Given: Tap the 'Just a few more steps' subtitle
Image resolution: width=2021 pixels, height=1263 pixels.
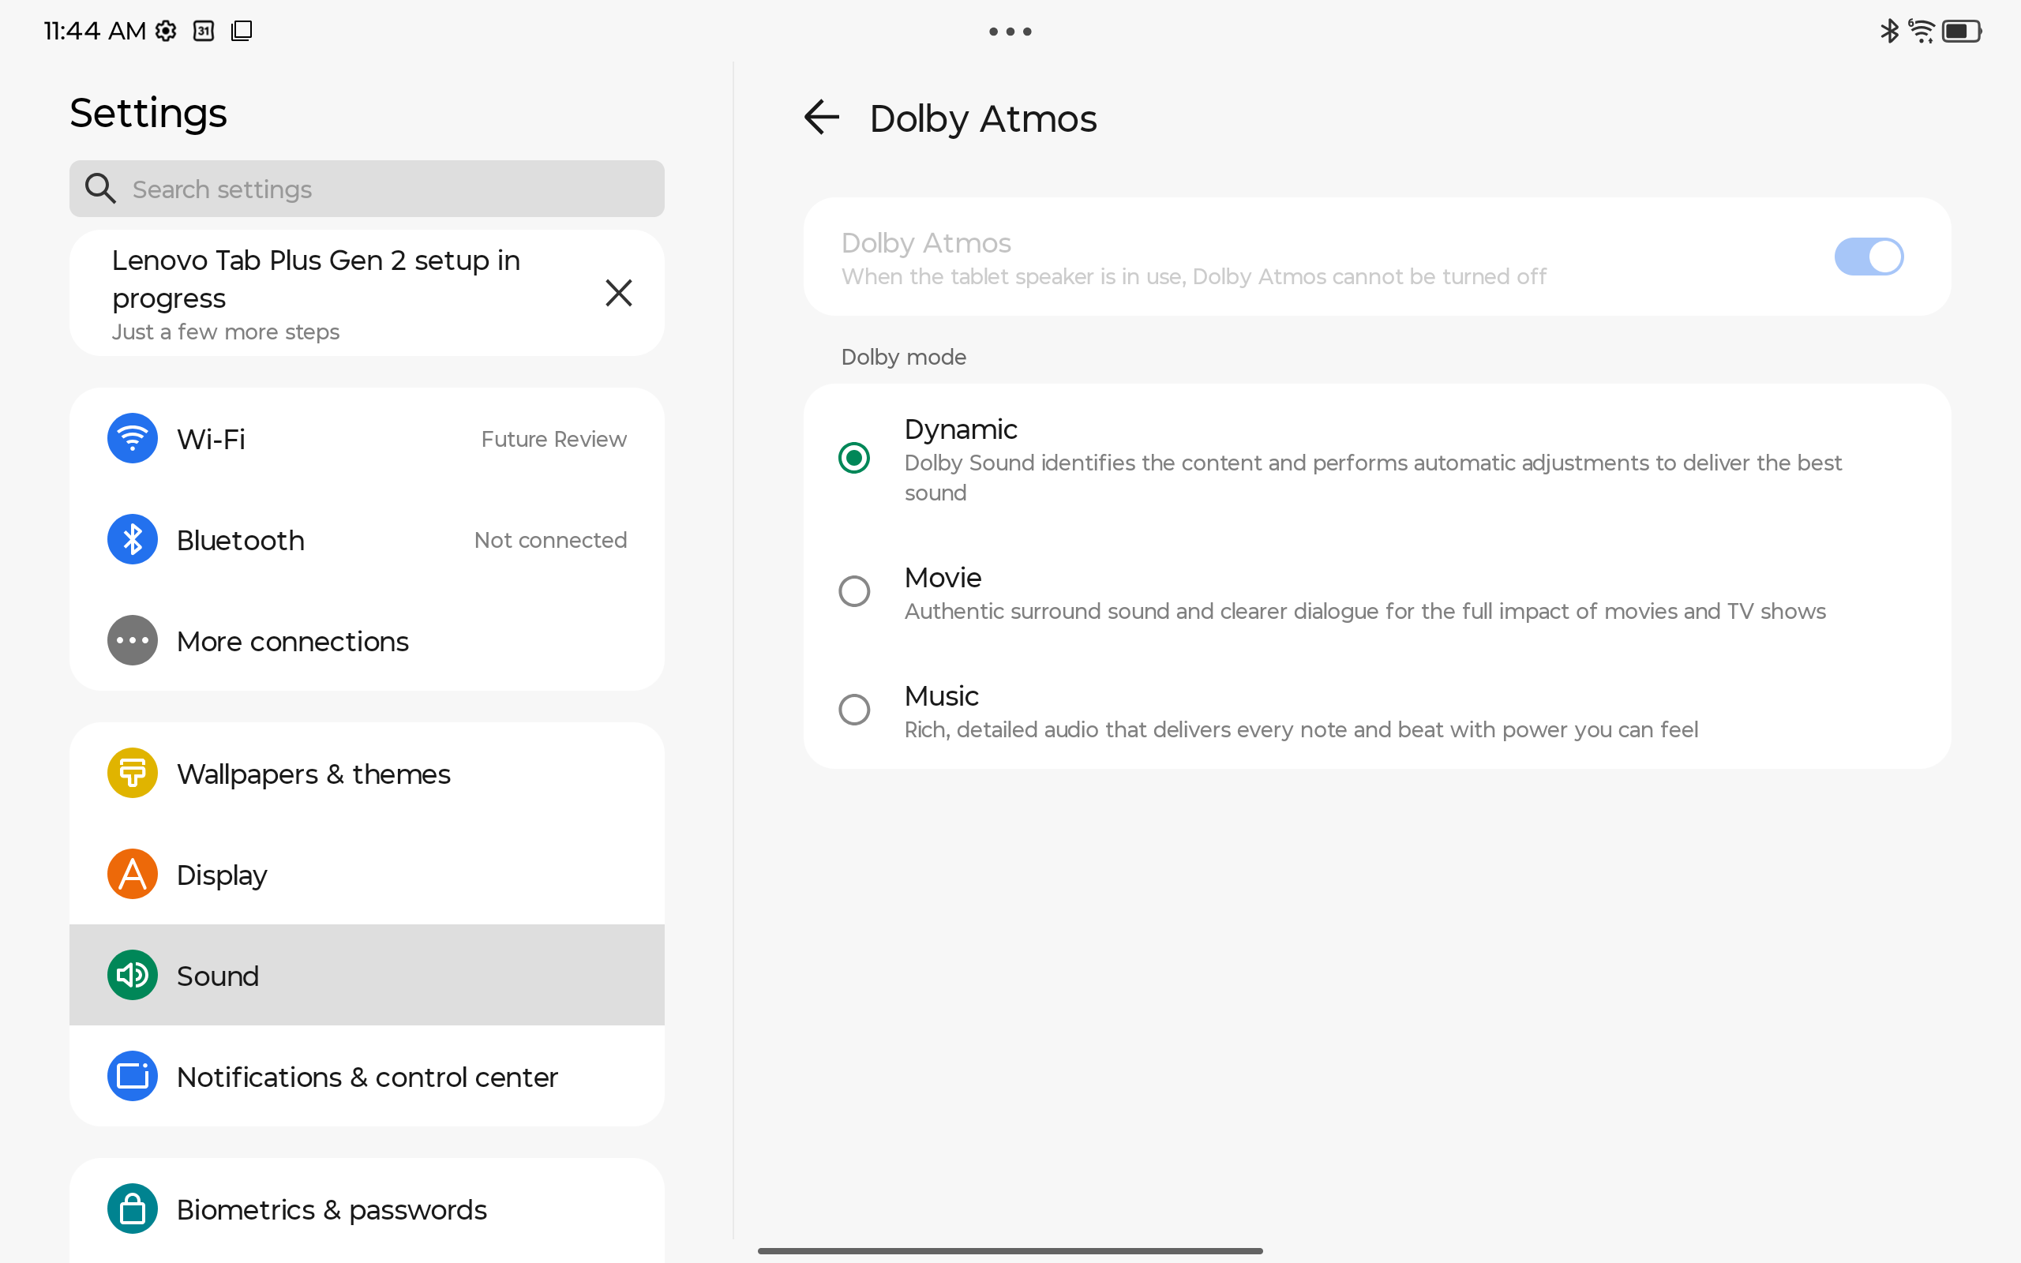Looking at the screenshot, I should [x=226, y=332].
